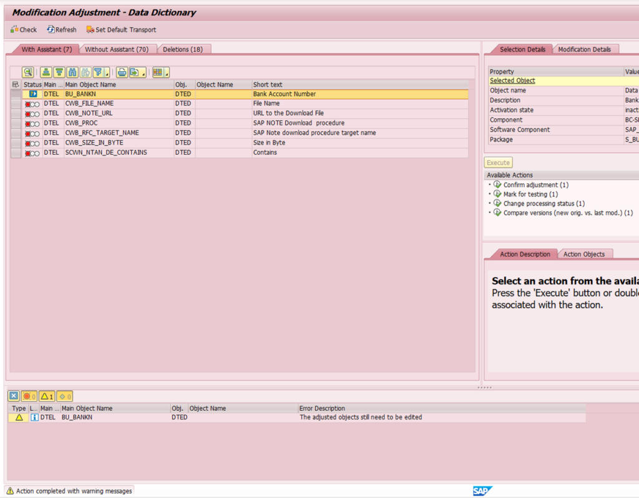Click the yellow warning triangle in the message log row

coord(19,417)
